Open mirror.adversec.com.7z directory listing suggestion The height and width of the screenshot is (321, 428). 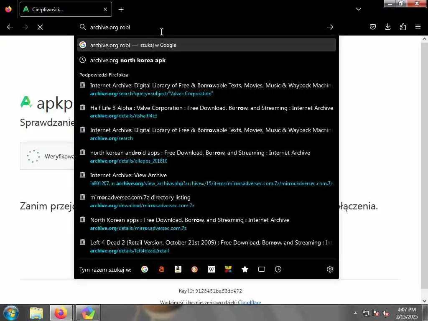click(x=206, y=201)
